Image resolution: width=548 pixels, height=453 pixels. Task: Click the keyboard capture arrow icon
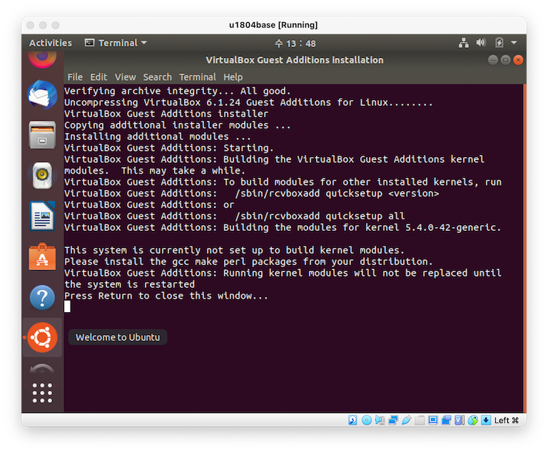point(486,420)
